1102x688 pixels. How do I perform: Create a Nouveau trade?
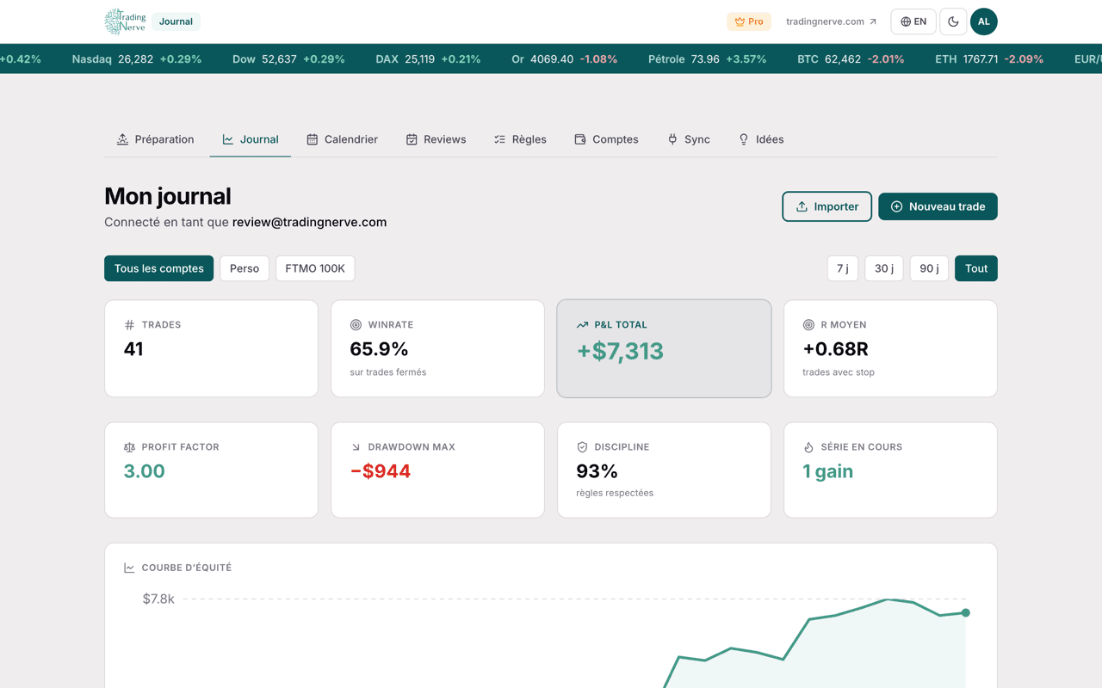(x=938, y=206)
